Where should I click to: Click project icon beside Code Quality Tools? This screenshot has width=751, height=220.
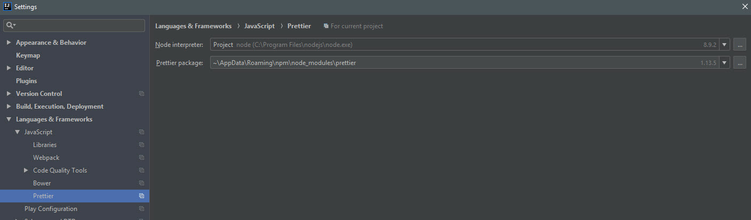141,170
